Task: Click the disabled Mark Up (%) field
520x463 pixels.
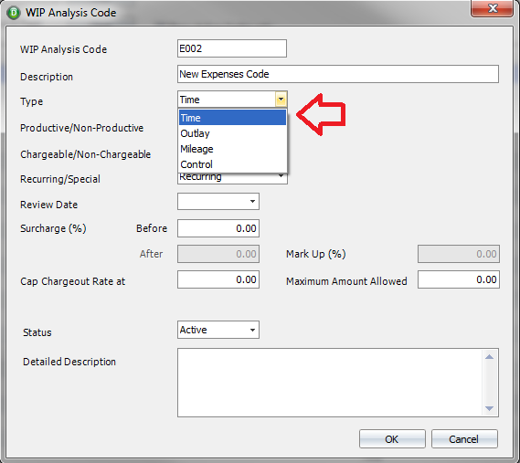Action: click(459, 254)
